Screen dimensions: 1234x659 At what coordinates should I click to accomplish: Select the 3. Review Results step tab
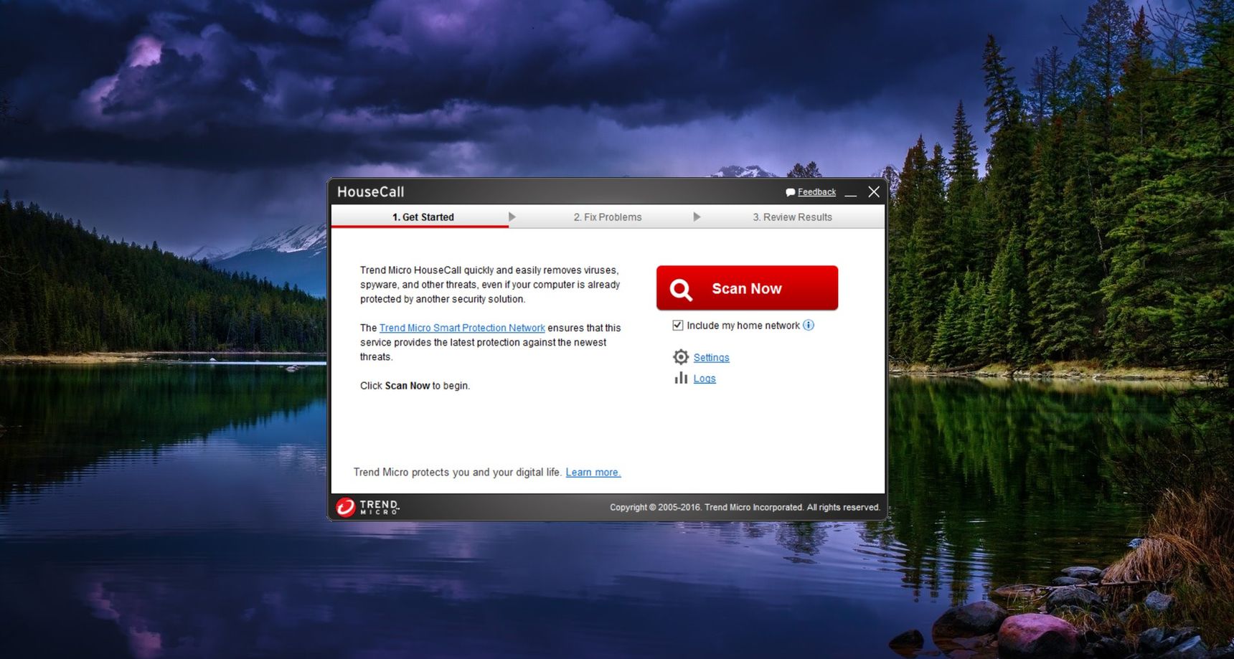coord(792,217)
